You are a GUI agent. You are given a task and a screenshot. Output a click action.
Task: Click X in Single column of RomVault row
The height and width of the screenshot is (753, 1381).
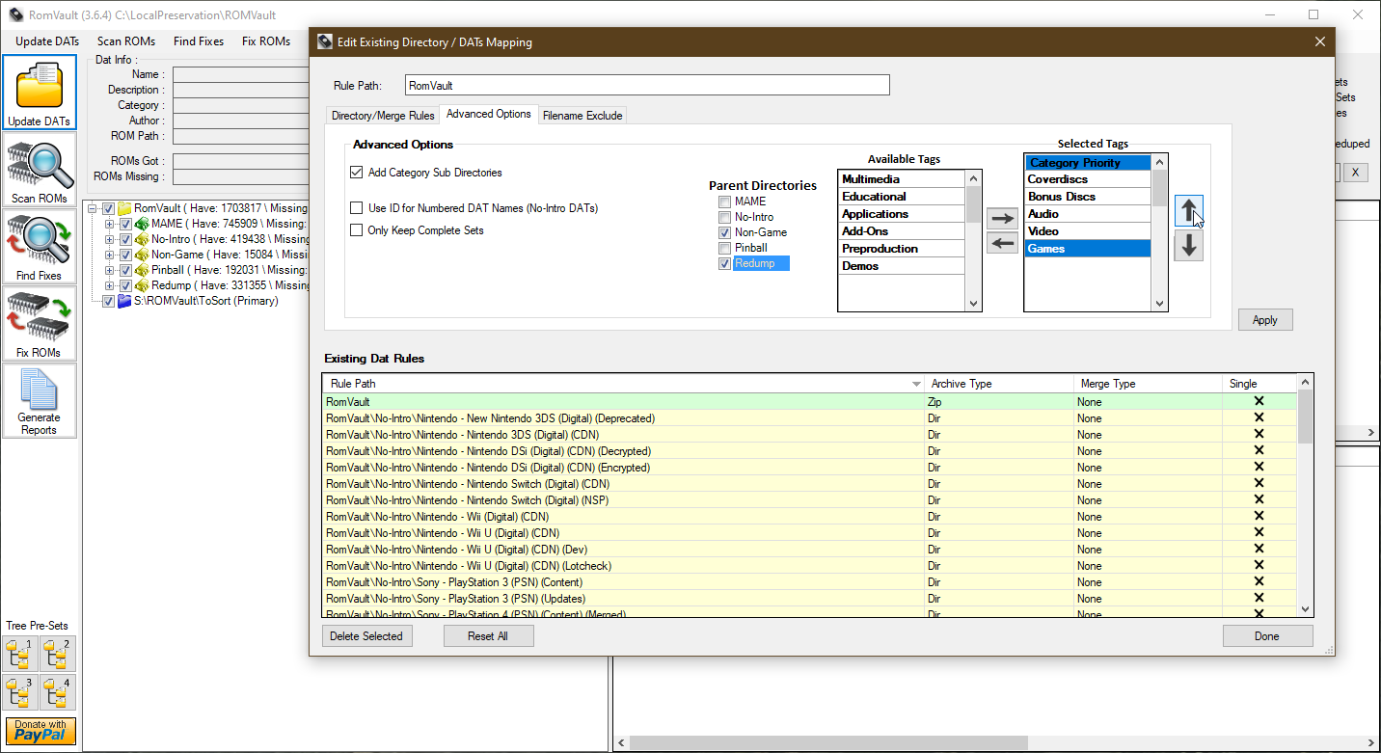pos(1259,401)
